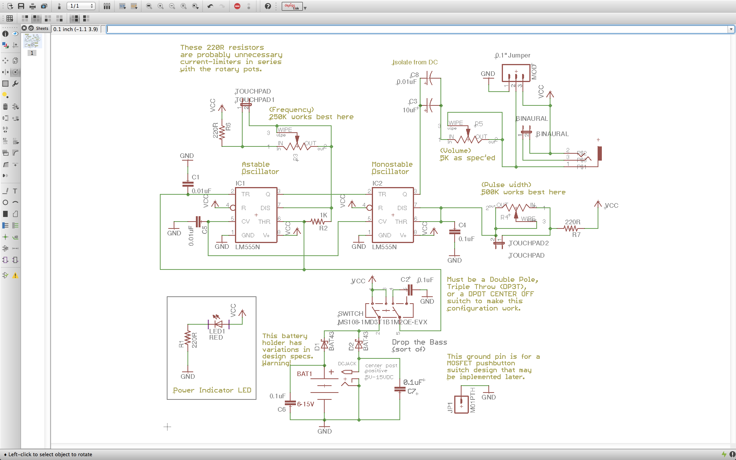
Task: Run ULP user language program icon
Action: pyautogui.click(x=134, y=6)
